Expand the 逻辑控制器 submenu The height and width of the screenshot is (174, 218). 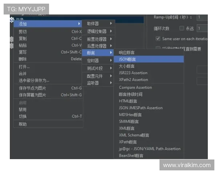(x=98, y=31)
